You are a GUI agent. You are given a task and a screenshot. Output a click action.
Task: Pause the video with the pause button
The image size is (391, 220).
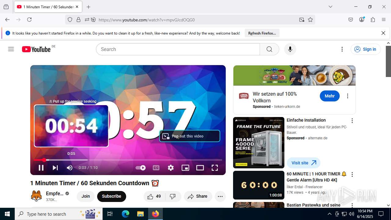pos(41,168)
